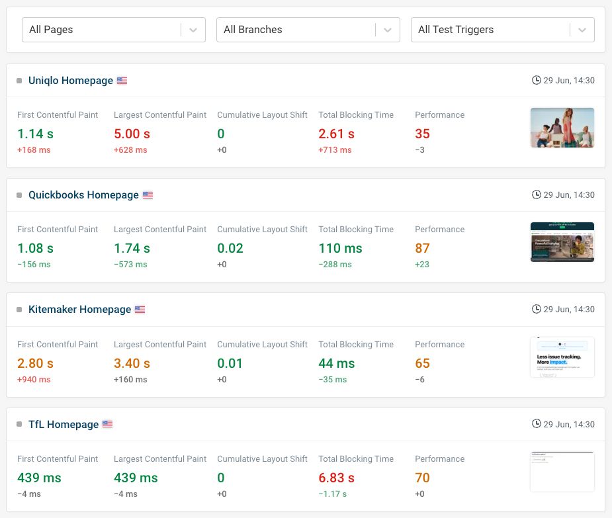612x518 pixels.
Task: Open the Kitemaker page screenshot thumbnail
Action: (x=562, y=357)
